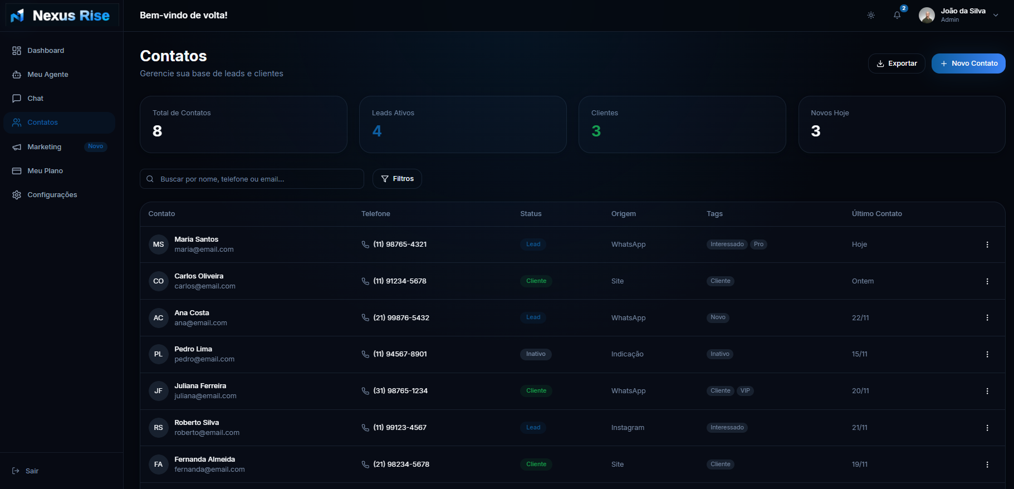Image resolution: width=1014 pixels, height=489 pixels.
Task: Click the Leads Ativos stat card
Action: click(x=462, y=124)
